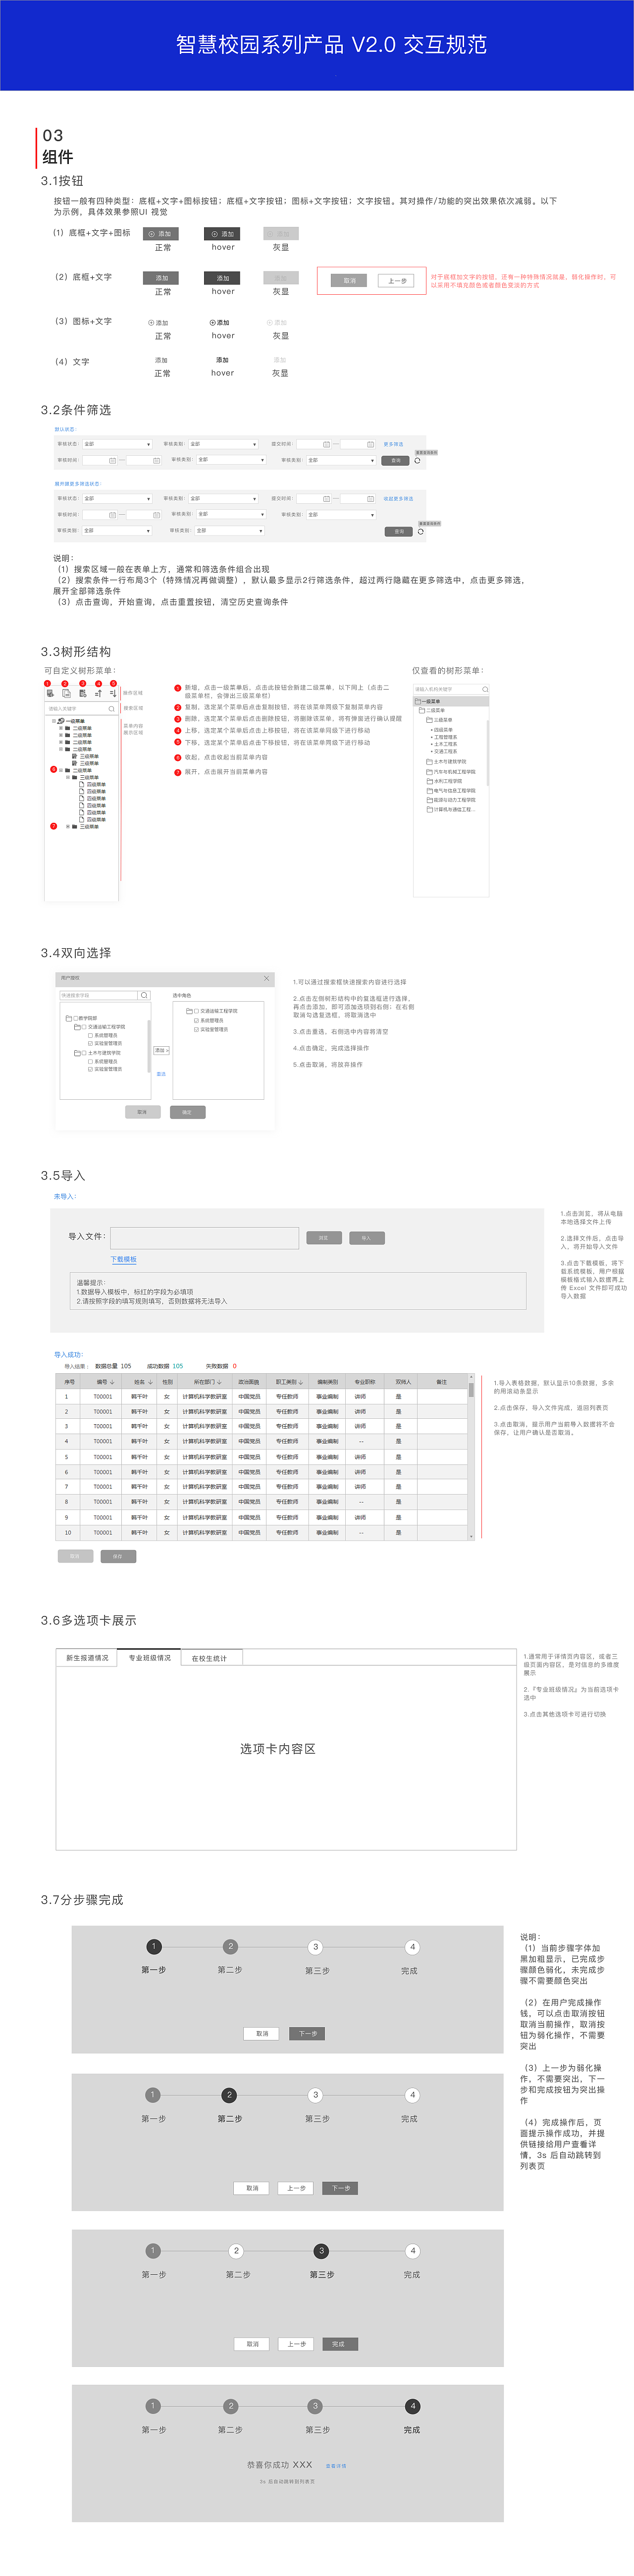Click the import table's scrollbar up arrow
Image resolution: width=634 pixels, height=2576 pixels.
pos(471,1378)
